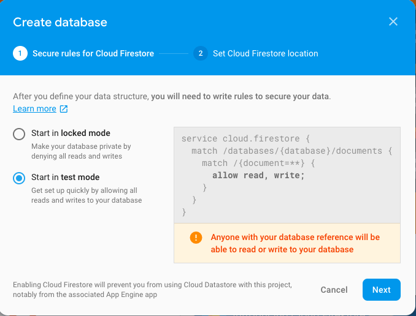Click the external link icon beside Learn more

click(64, 109)
